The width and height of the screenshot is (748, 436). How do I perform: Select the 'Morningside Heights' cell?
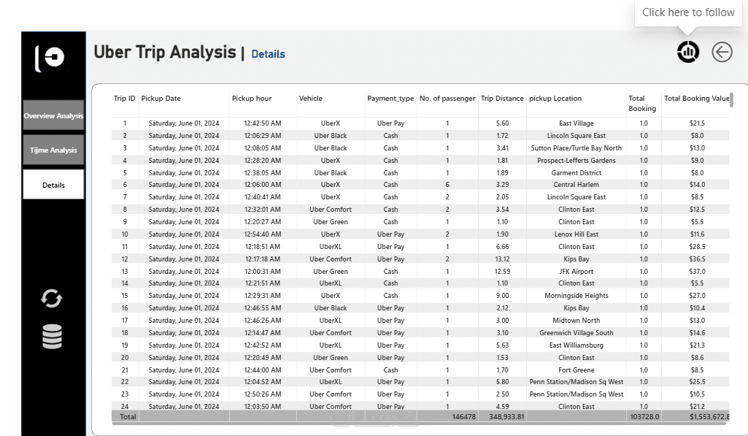[x=577, y=296]
